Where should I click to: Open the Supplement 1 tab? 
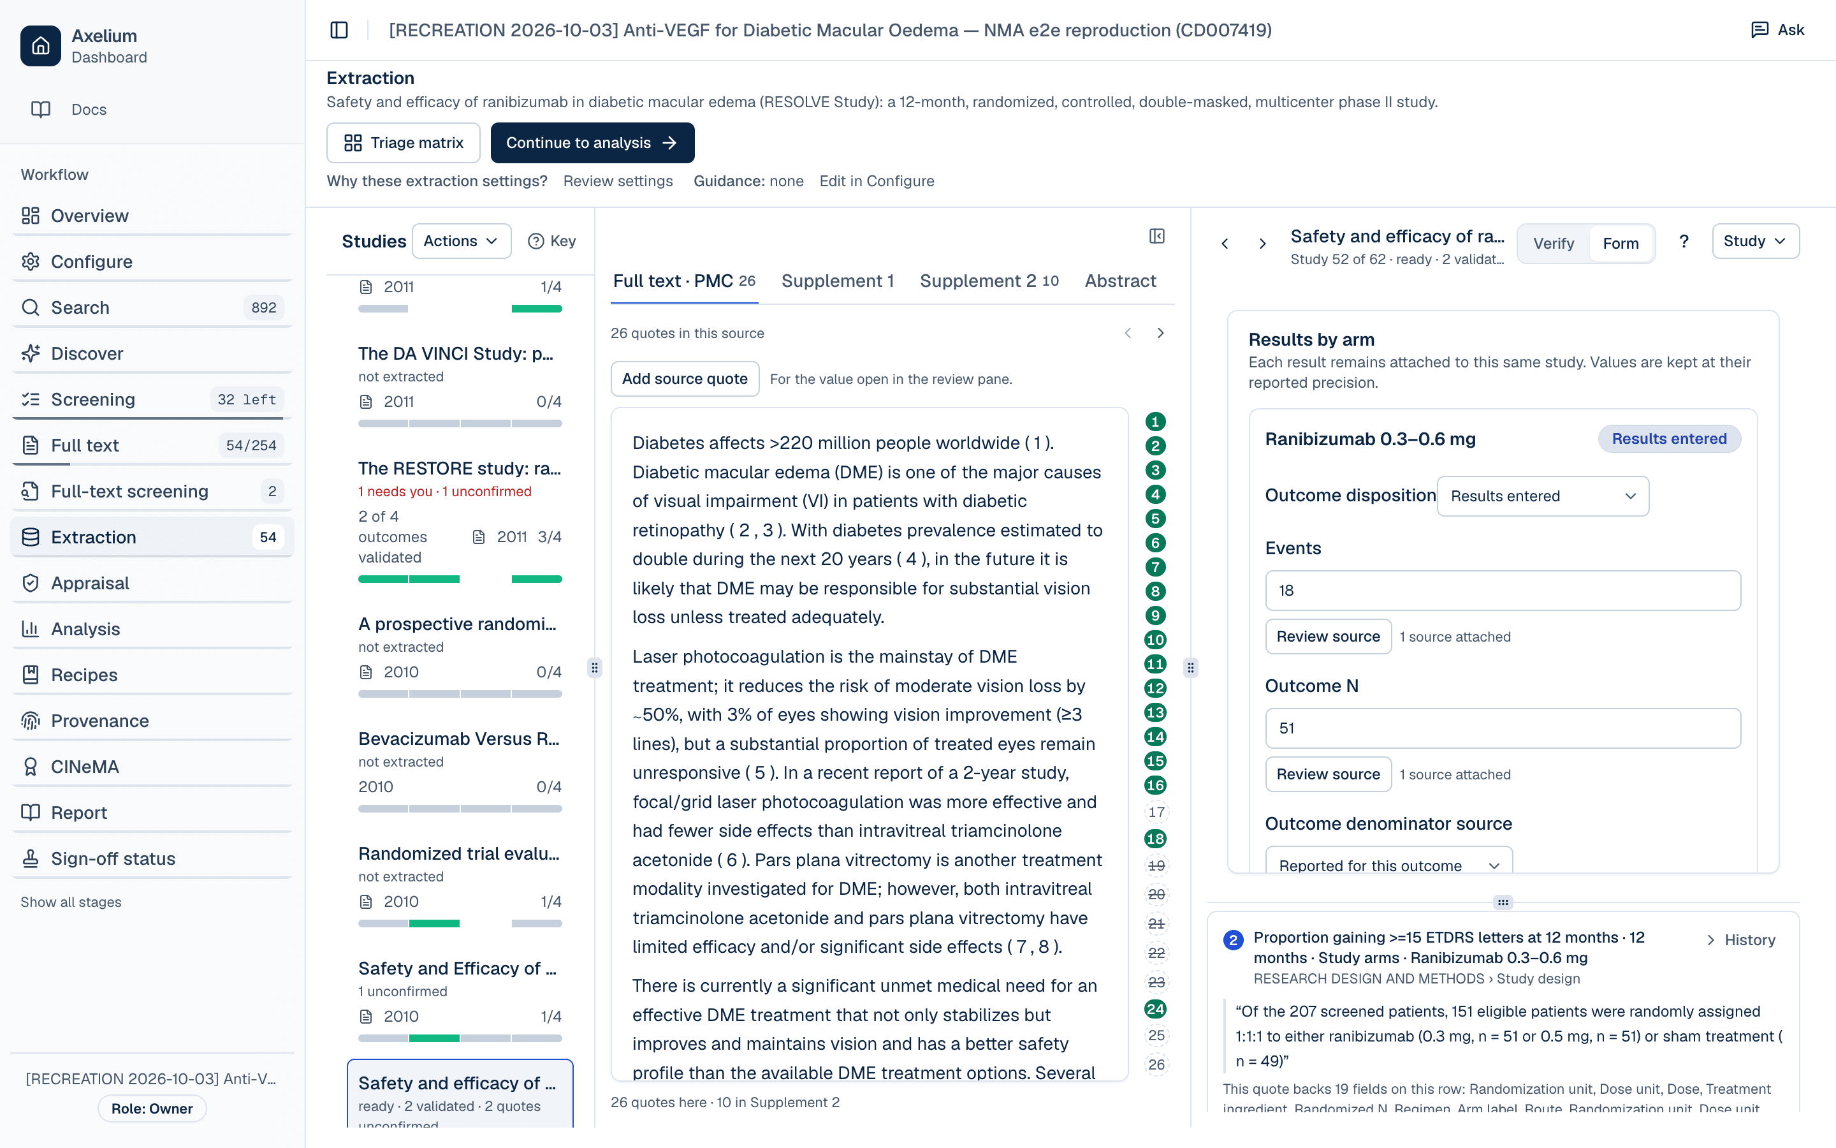838,281
